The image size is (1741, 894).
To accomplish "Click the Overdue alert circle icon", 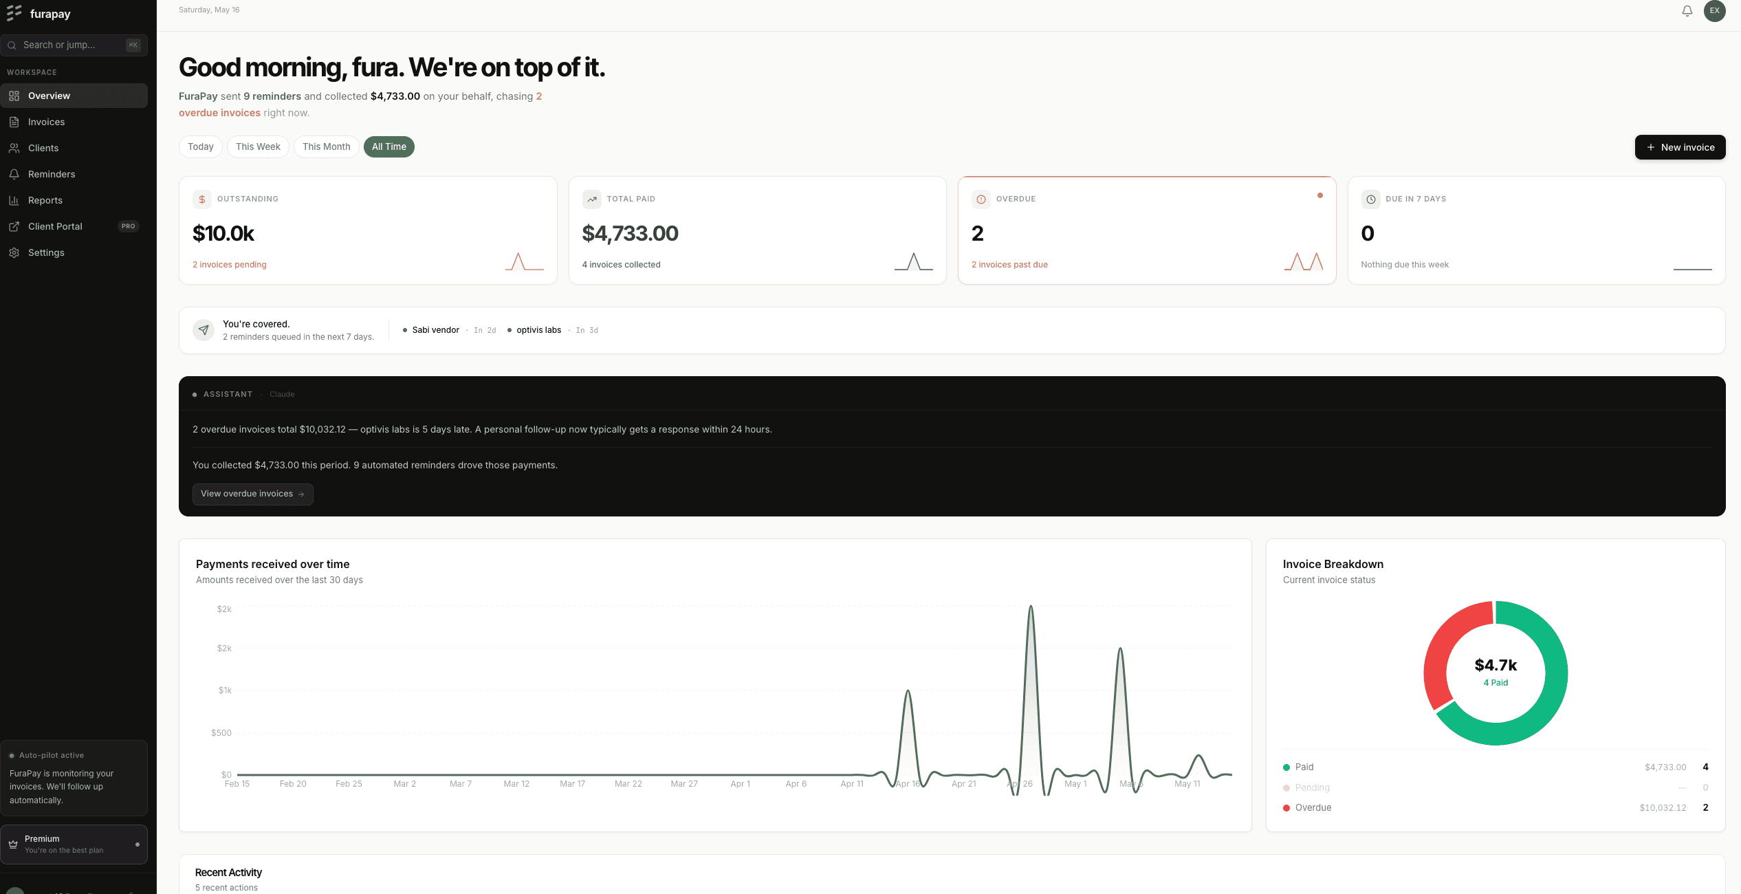I will (x=981, y=199).
